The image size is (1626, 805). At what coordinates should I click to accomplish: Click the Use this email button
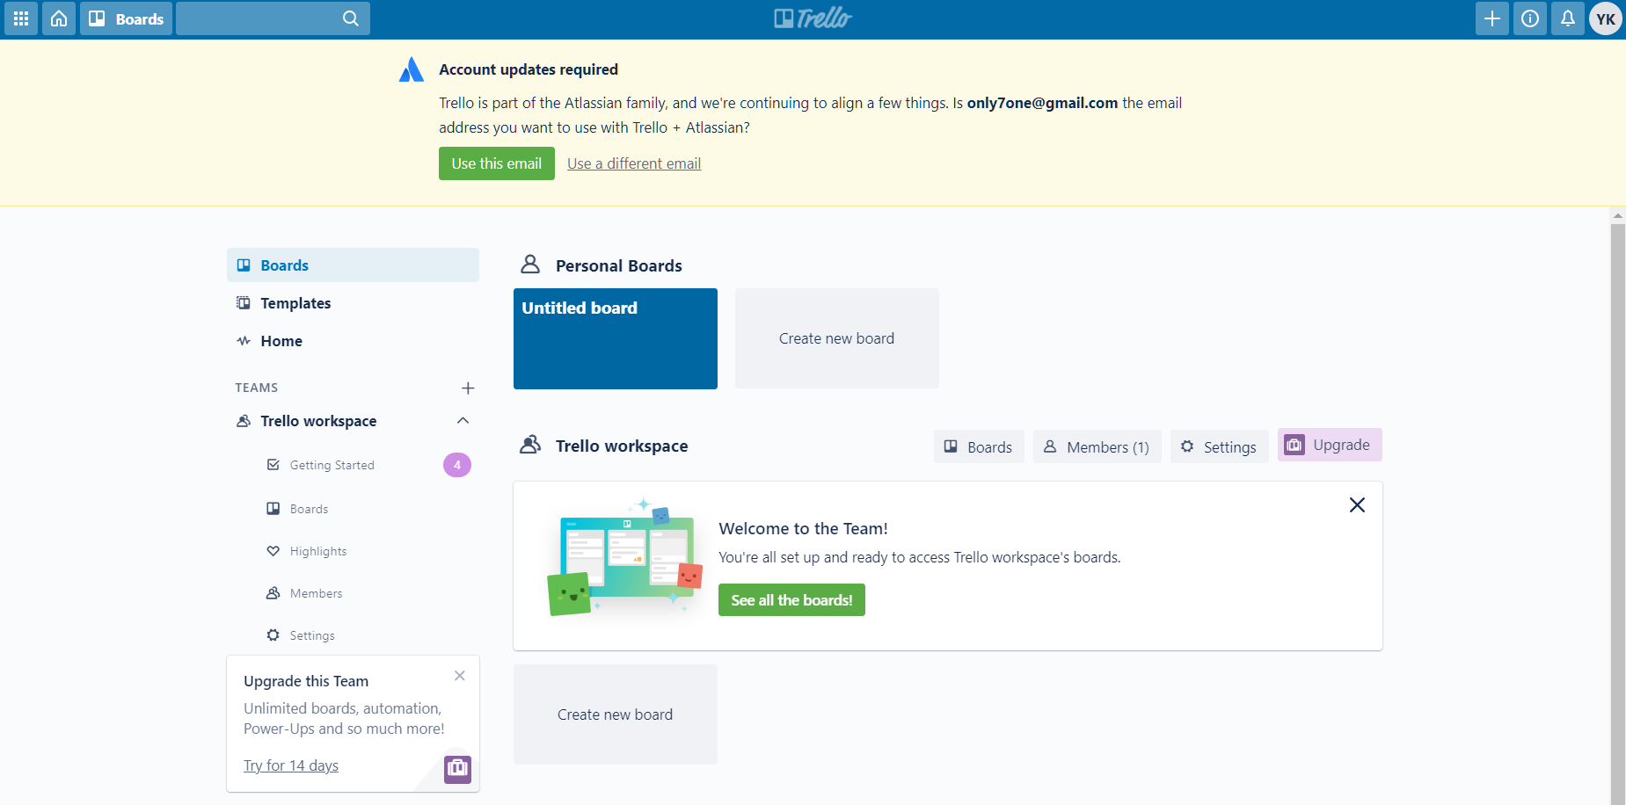[497, 163]
